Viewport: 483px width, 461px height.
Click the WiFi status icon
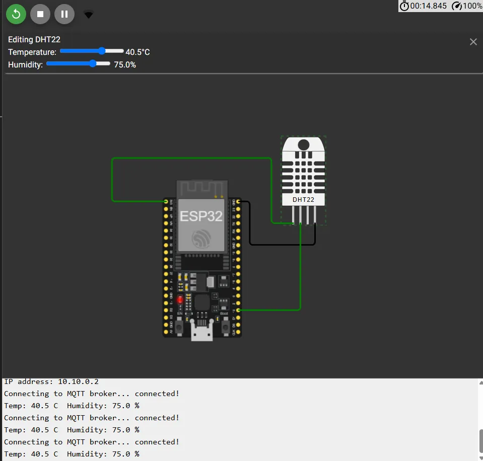coord(89,15)
